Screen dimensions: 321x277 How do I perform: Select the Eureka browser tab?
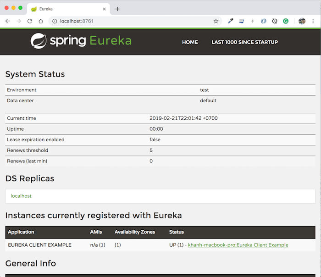tap(68, 9)
